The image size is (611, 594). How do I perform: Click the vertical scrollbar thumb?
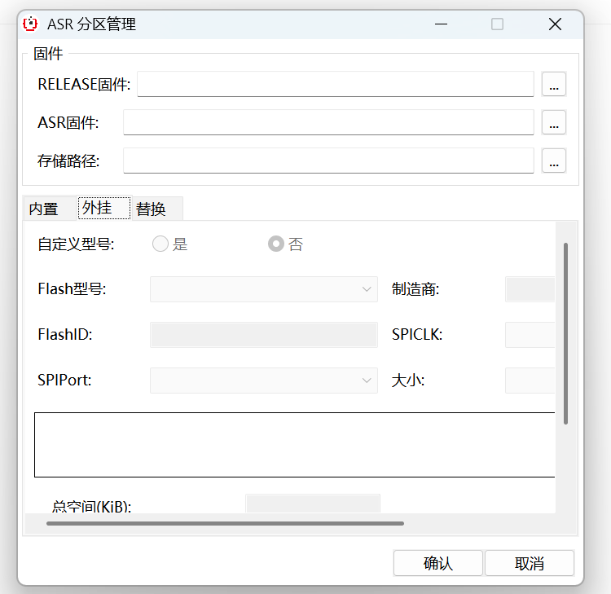(x=565, y=332)
